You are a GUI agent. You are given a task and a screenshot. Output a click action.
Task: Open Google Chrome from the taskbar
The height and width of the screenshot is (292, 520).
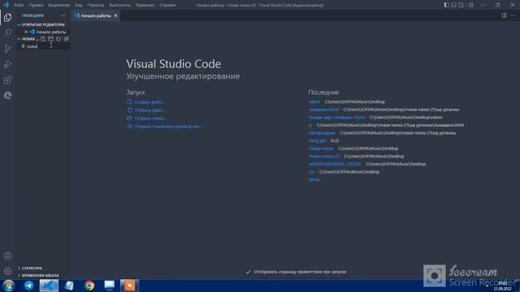click(89, 286)
